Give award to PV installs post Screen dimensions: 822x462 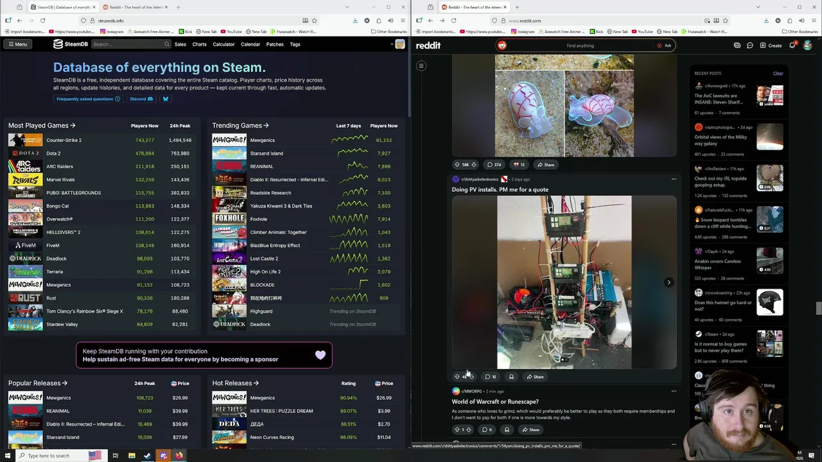pos(511,377)
